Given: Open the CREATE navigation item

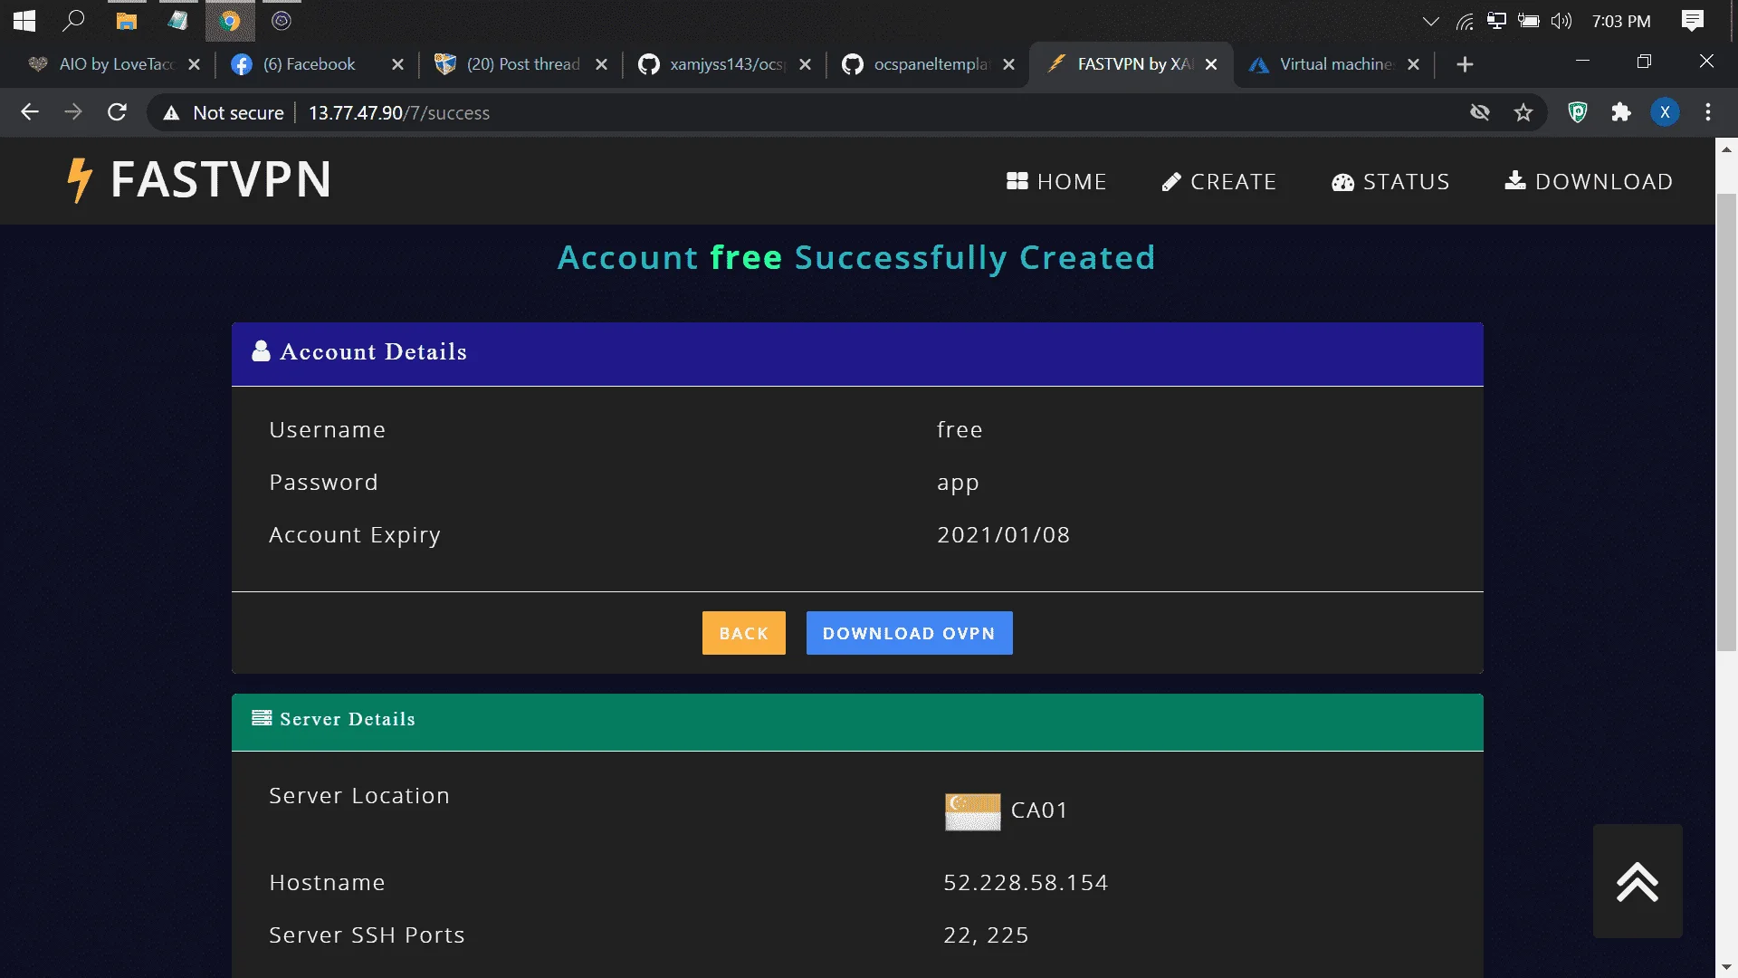Looking at the screenshot, I should point(1218,182).
